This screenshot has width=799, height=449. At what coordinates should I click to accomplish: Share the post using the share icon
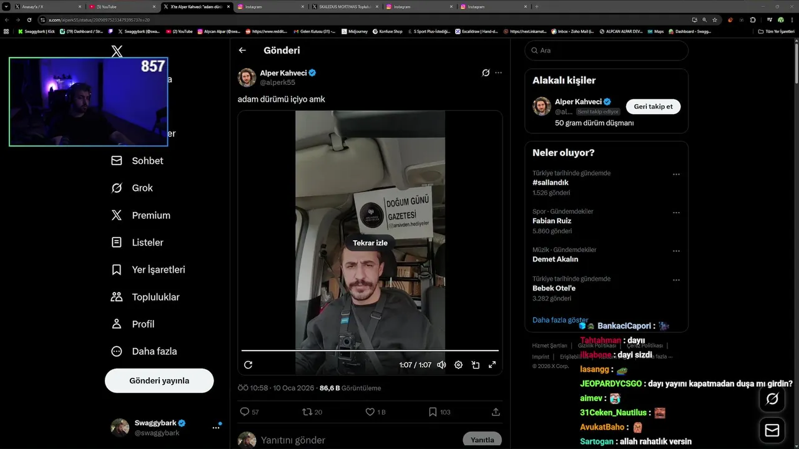[x=496, y=412]
